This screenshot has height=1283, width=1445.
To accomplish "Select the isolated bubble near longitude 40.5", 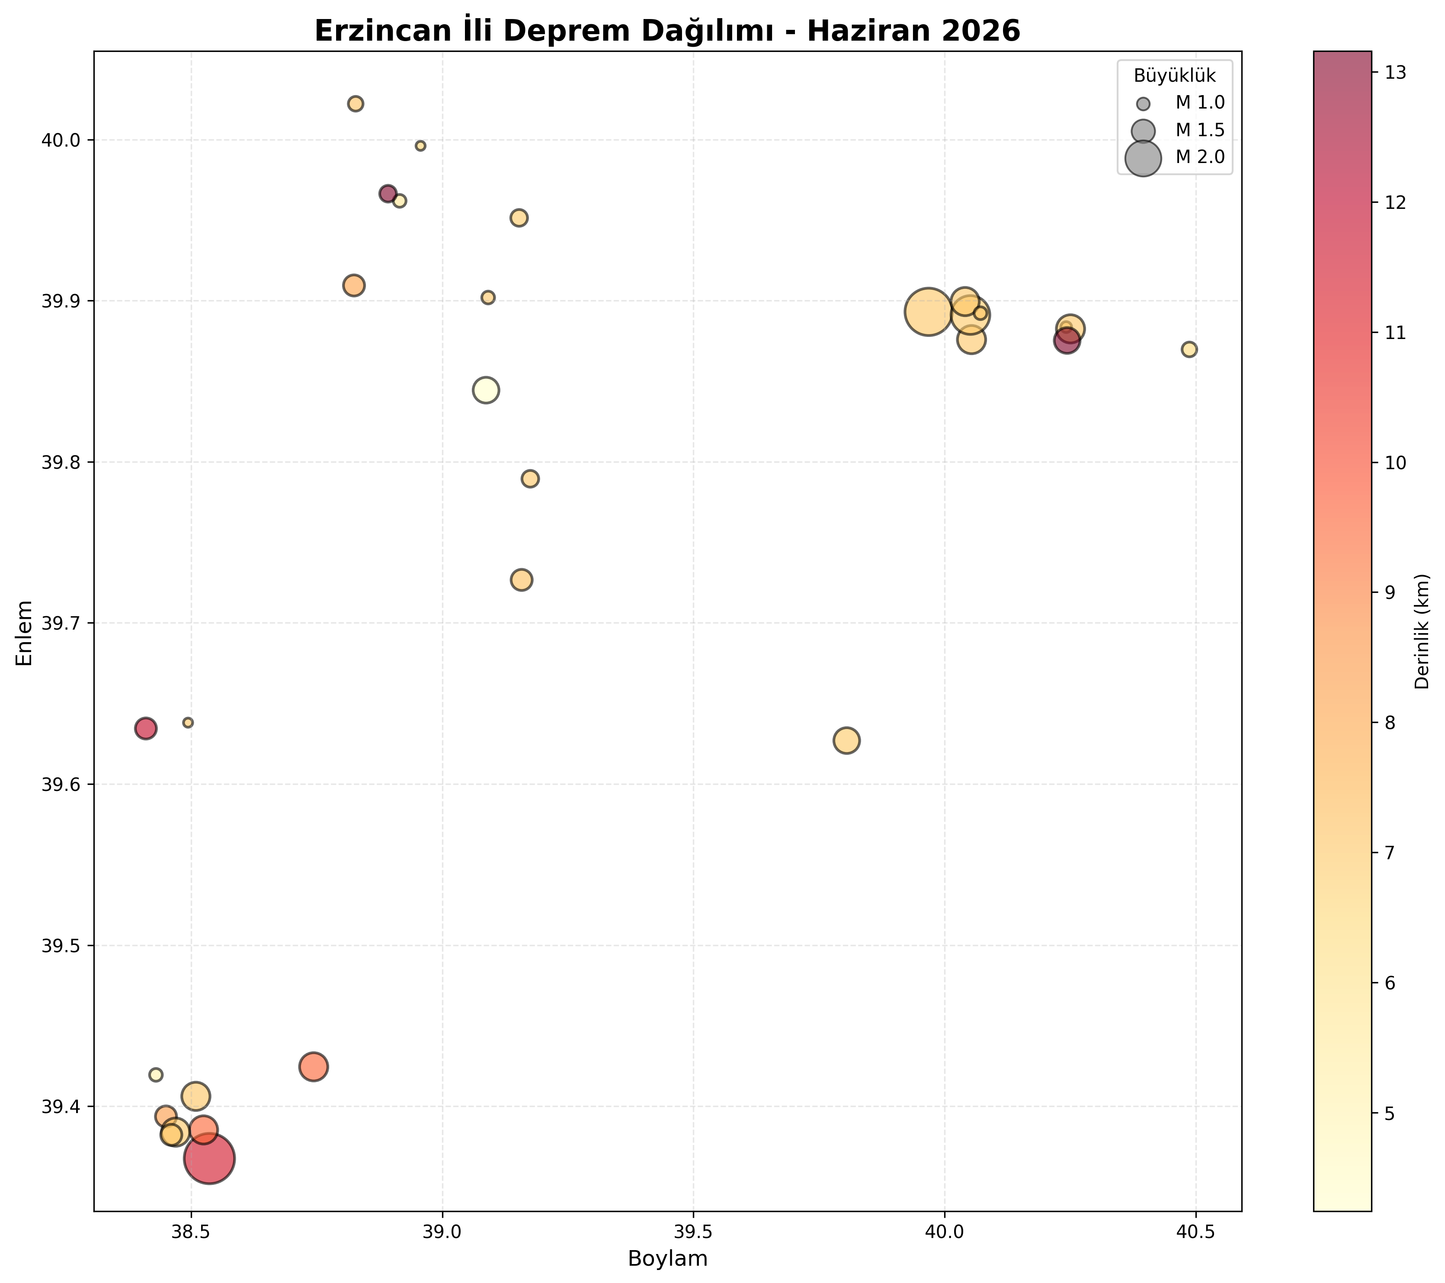I will coord(1189,349).
